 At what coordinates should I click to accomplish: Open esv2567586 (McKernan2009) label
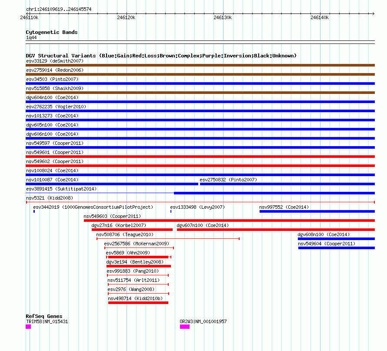pos(137,244)
